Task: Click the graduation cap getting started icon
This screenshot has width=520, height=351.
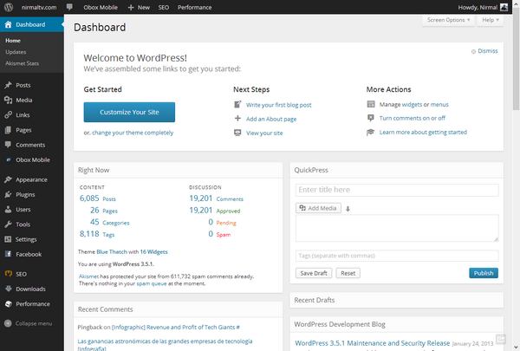Action: 370,132
